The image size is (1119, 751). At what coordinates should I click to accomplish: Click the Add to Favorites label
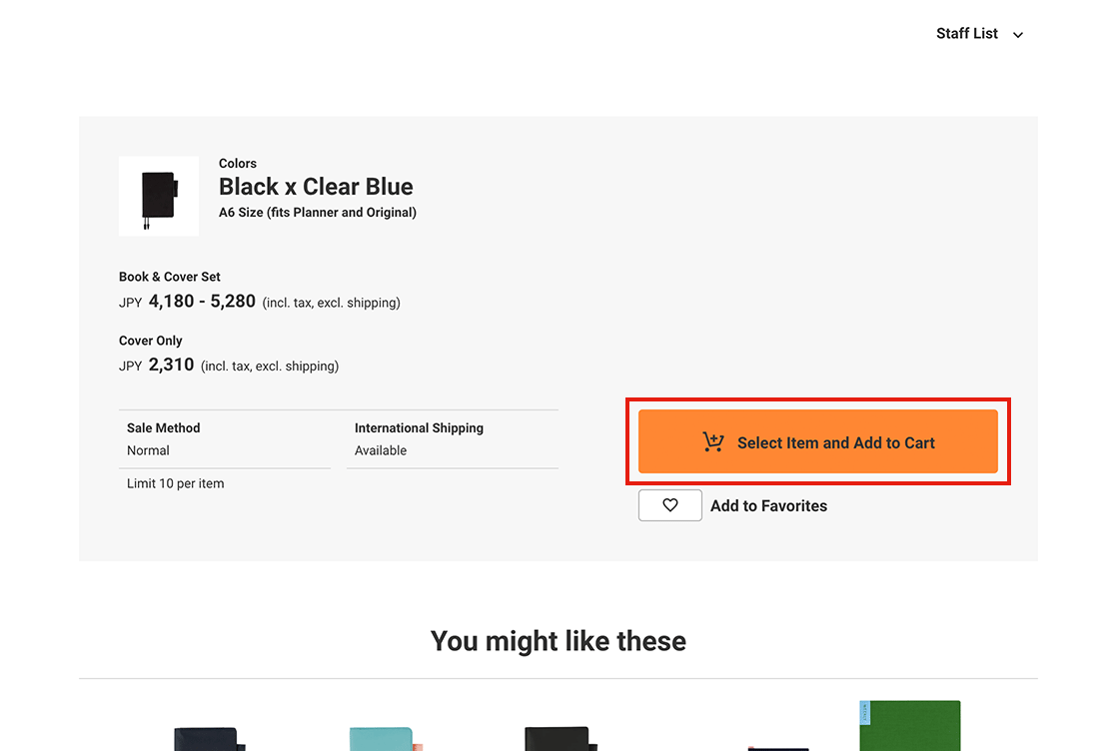[x=768, y=506]
